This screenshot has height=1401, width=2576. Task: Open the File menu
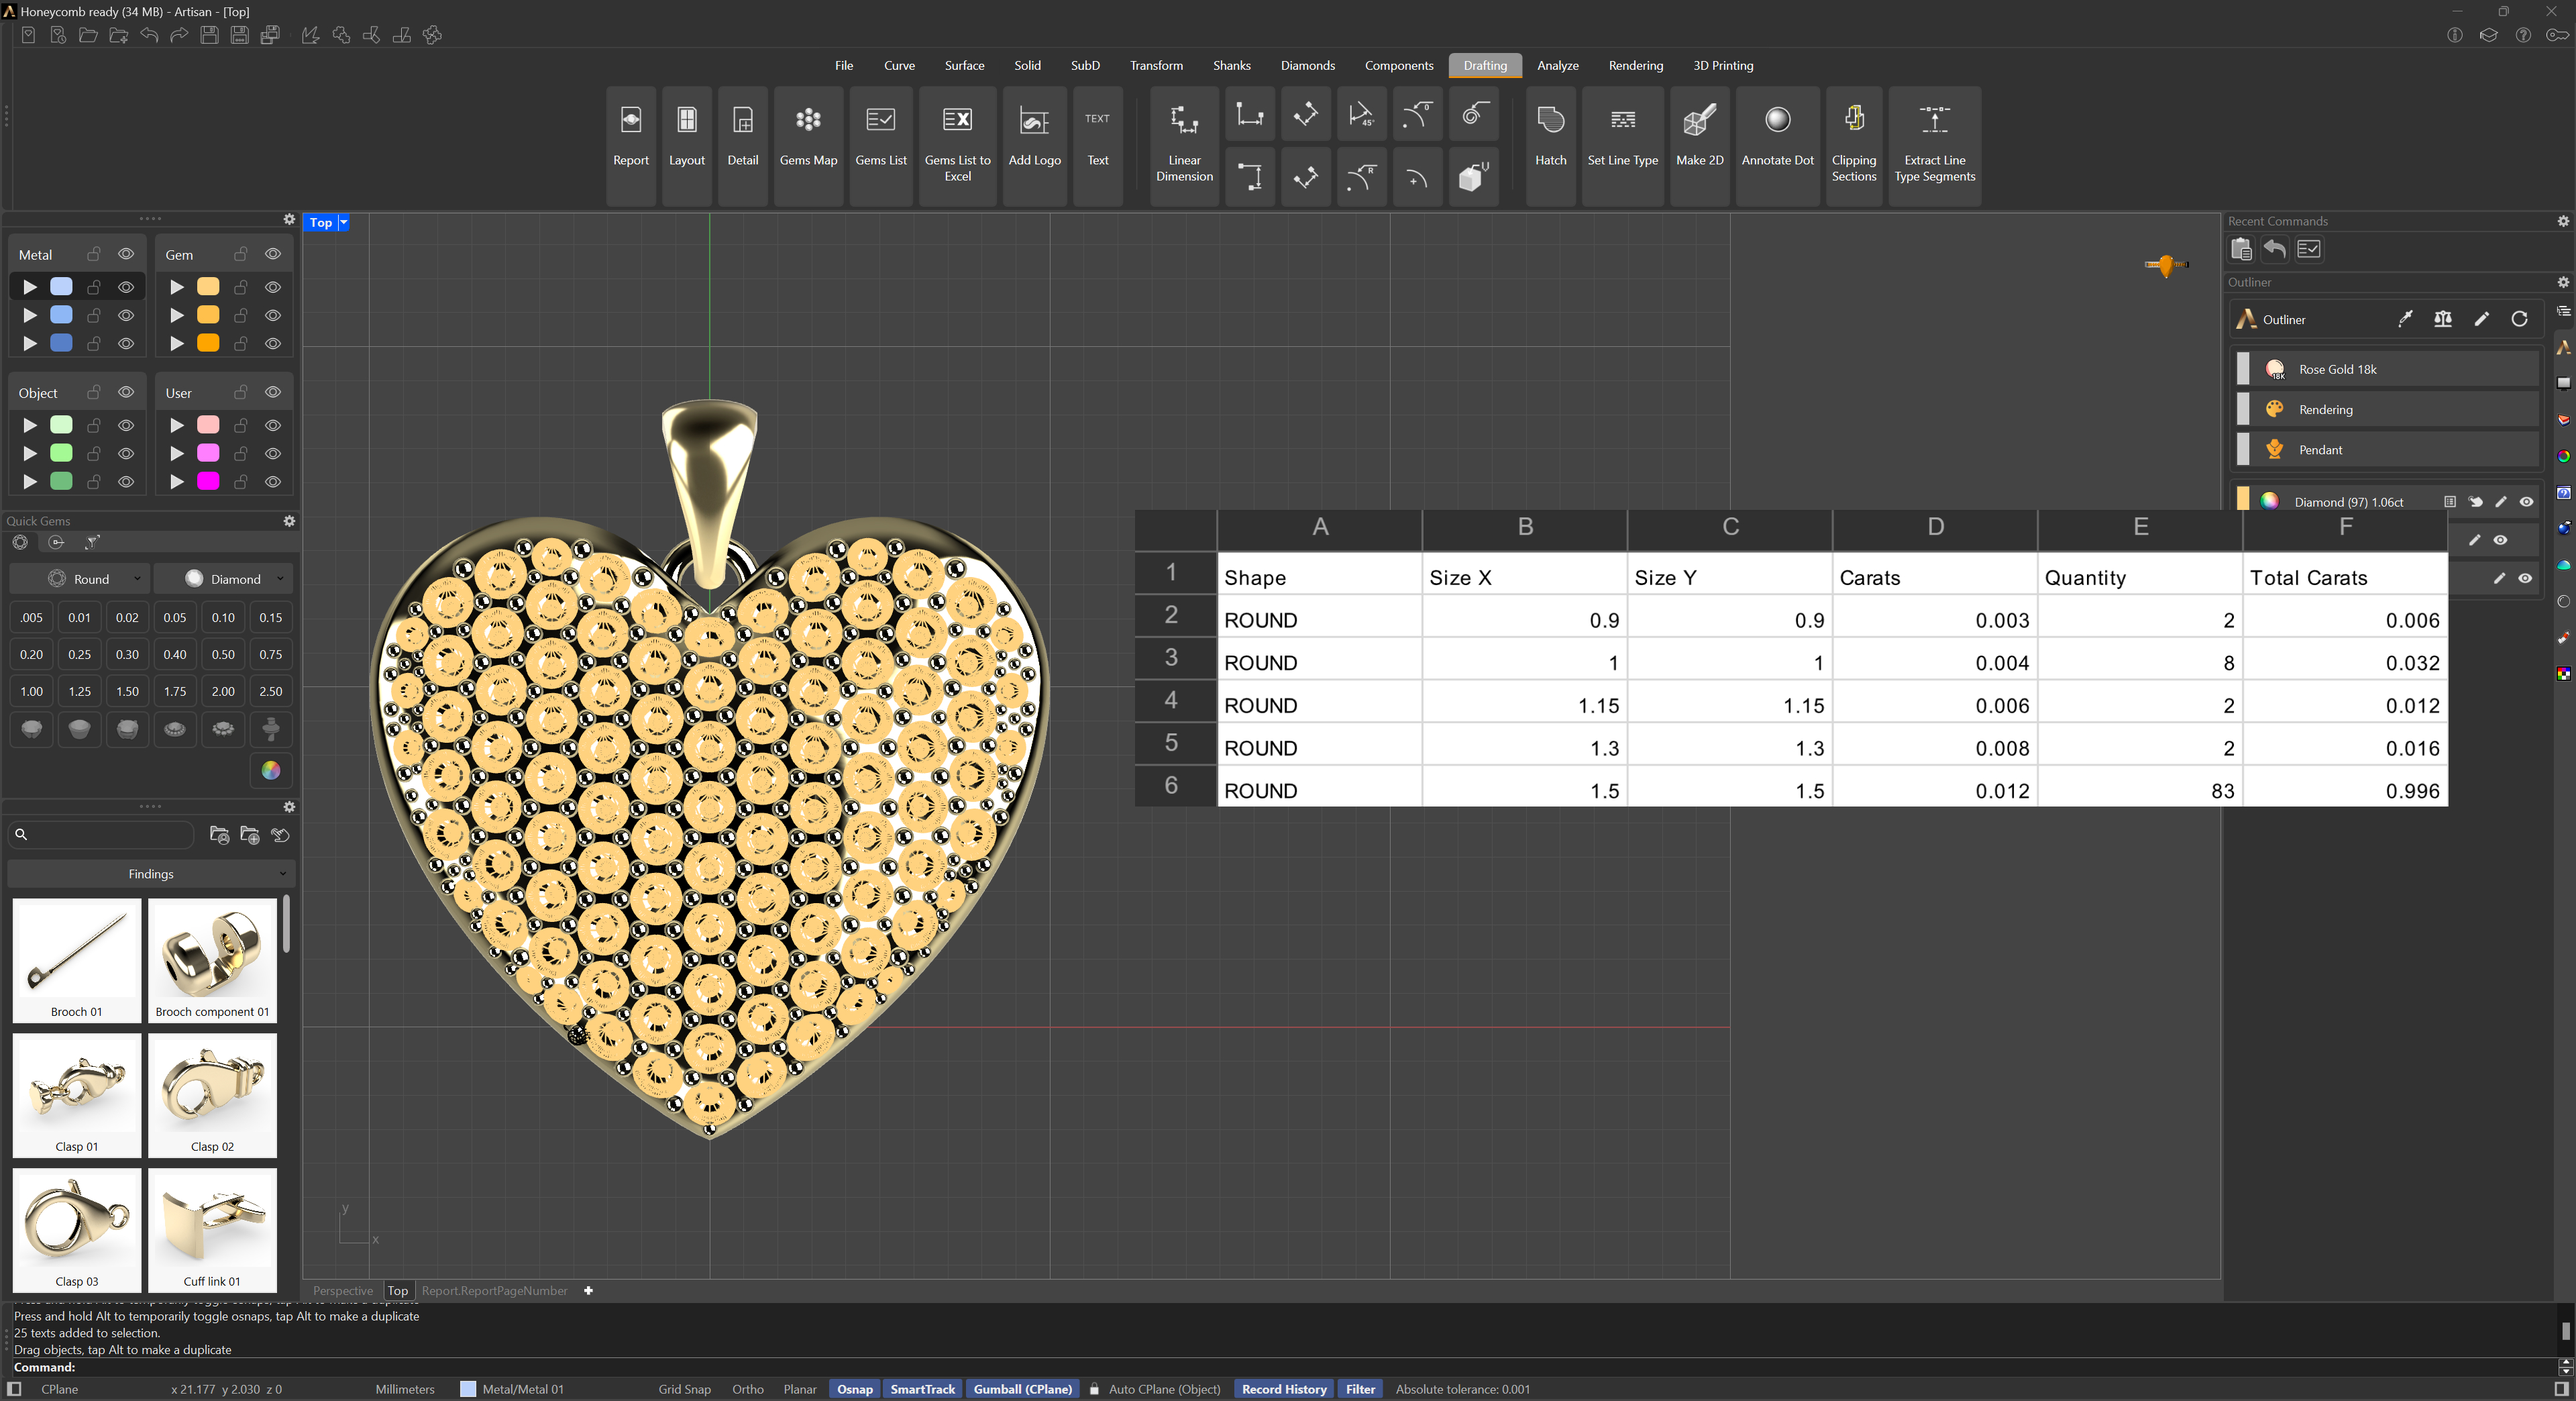click(844, 66)
